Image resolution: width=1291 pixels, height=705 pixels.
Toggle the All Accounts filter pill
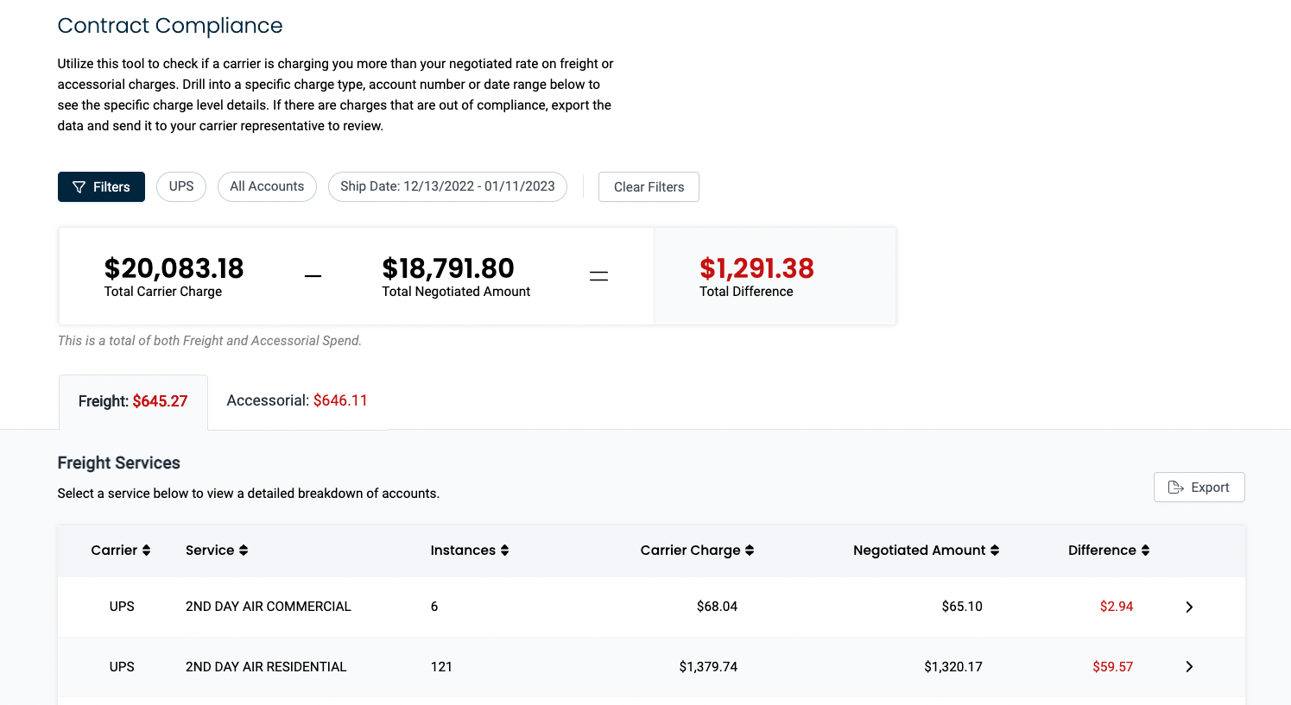click(x=267, y=186)
